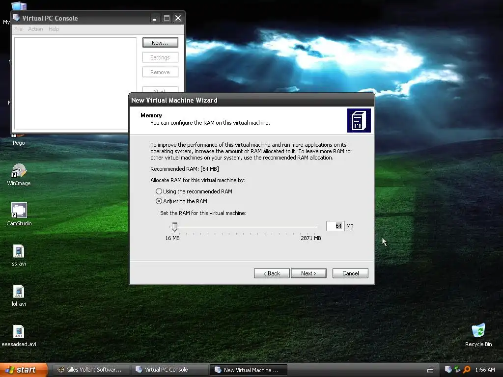Click Settings in Virtual PC Console
The height and width of the screenshot is (377, 503).
[x=160, y=57]
